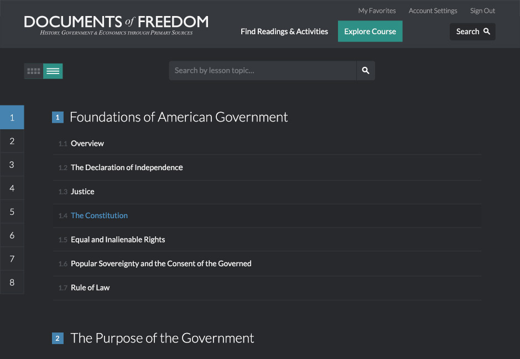
Task: Open Find Readings & Activities menu
Action: (284, 31)
